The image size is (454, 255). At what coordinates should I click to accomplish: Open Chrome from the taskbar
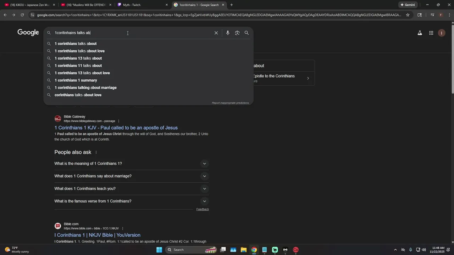click(x=254, y=250)
